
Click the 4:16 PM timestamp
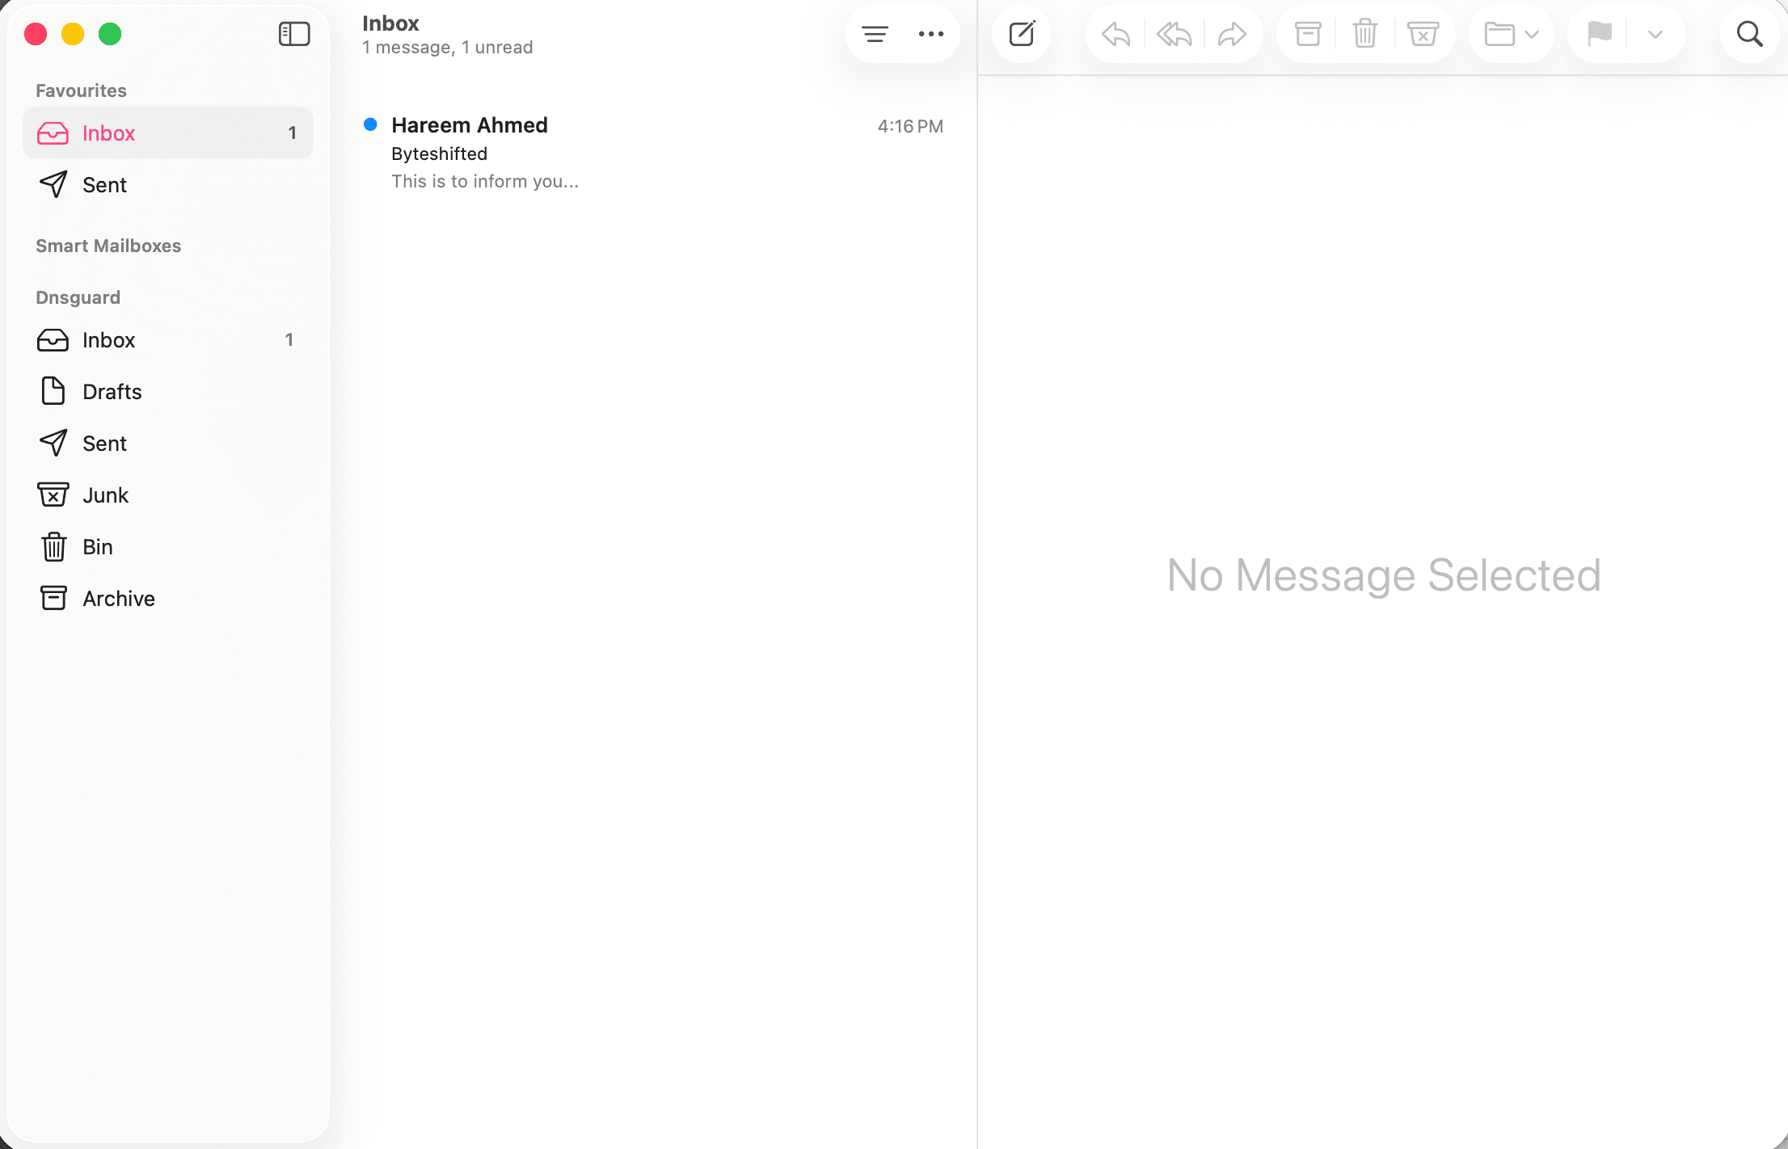click(x=910, y=126)
